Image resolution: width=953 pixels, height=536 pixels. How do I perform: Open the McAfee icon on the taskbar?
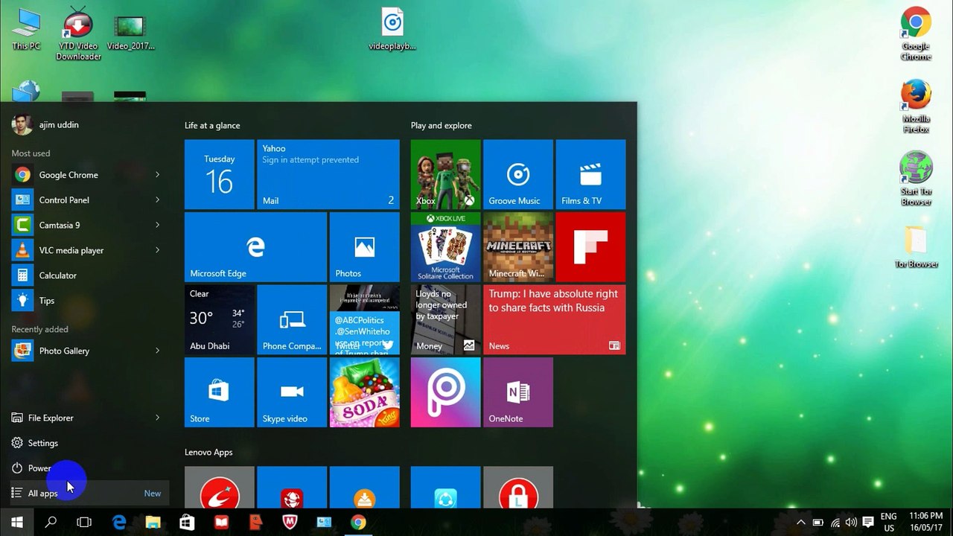click(290, 522)
